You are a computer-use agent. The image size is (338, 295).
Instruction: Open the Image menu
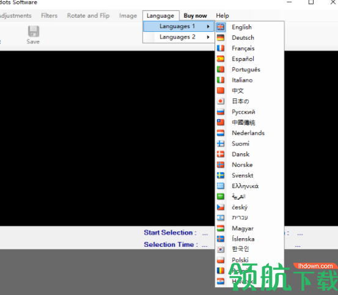(128, 16)
